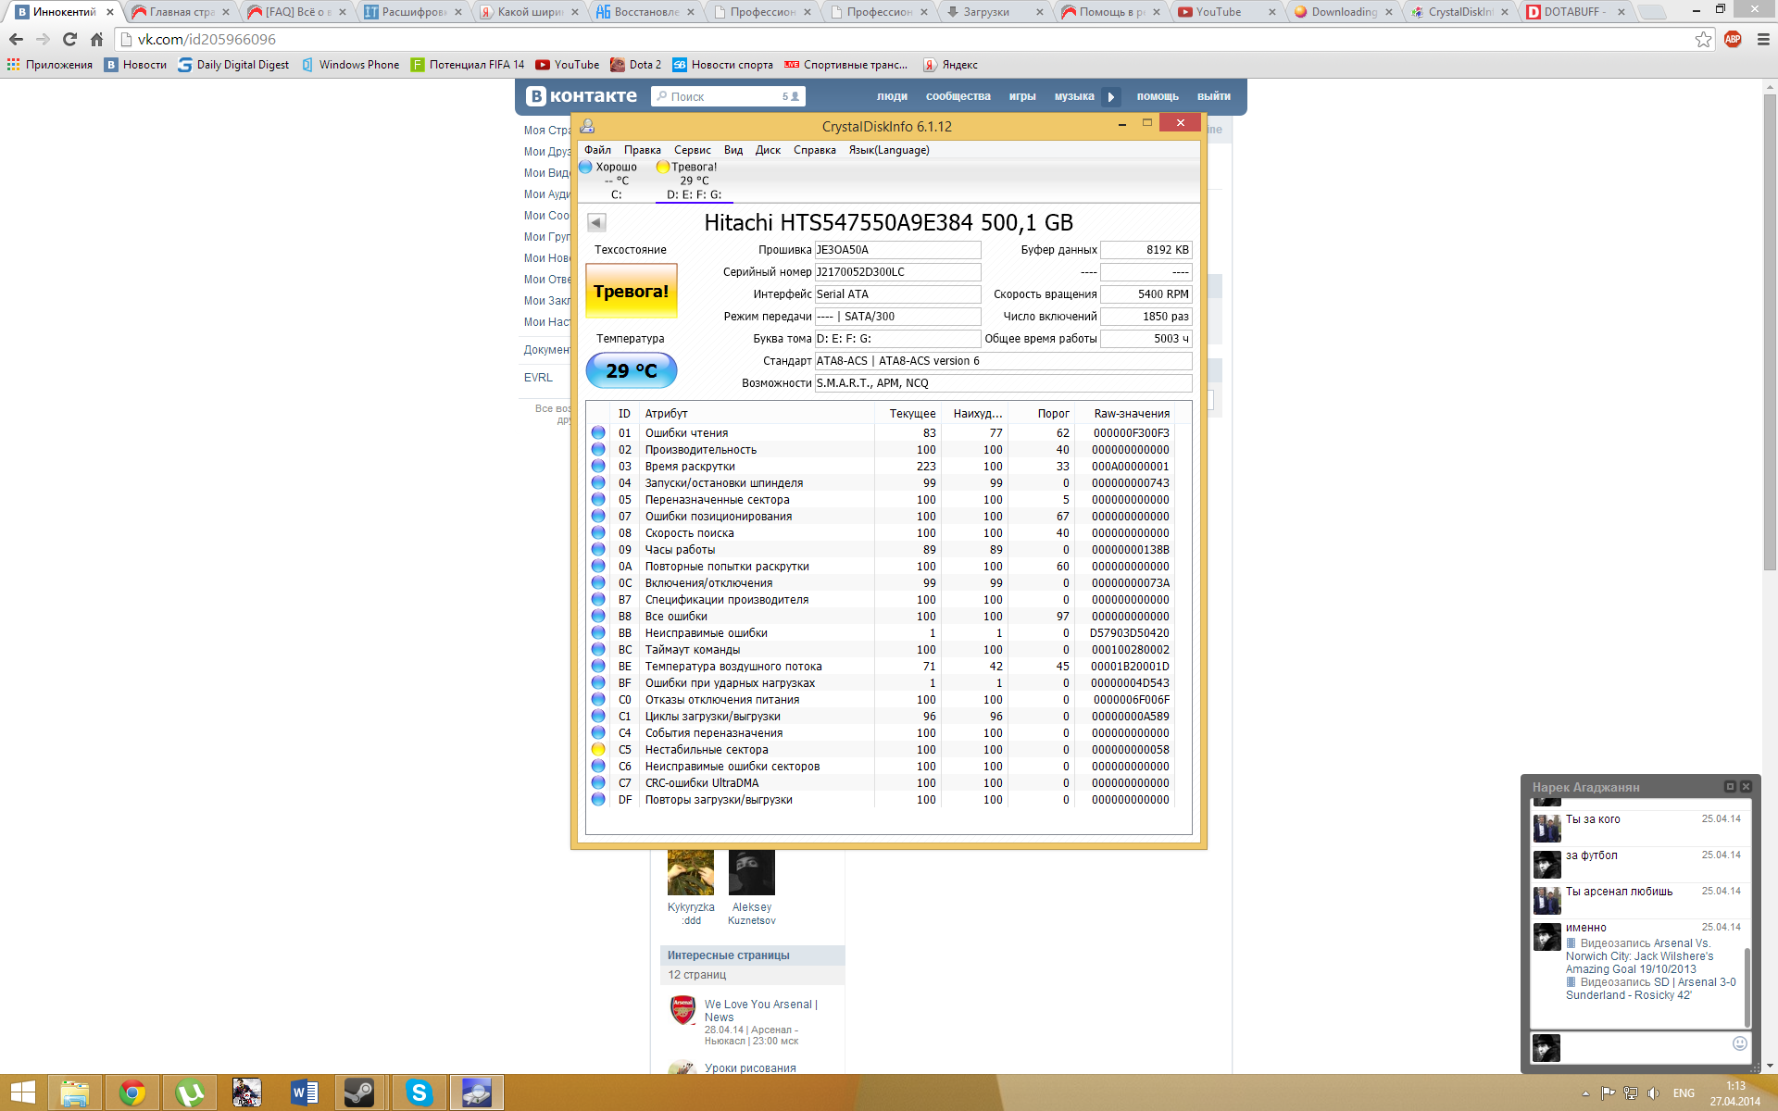Open the Сервис menu
This screenshot has height=1111, width=1778.
click(x=692, y=150)
